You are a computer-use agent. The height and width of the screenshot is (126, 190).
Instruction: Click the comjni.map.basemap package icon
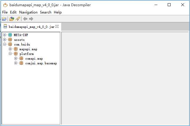coord(21,63)
